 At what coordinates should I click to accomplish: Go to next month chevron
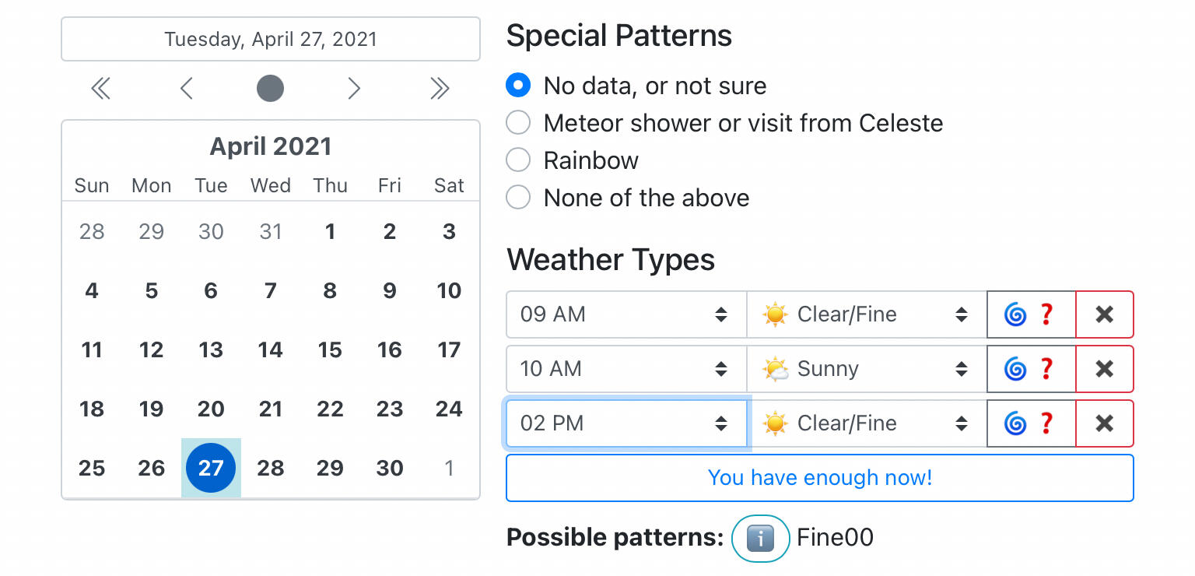(x=354, y=89)
